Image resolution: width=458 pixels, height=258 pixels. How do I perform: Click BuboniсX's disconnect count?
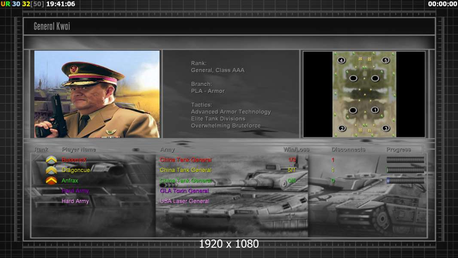coord(333,160)
